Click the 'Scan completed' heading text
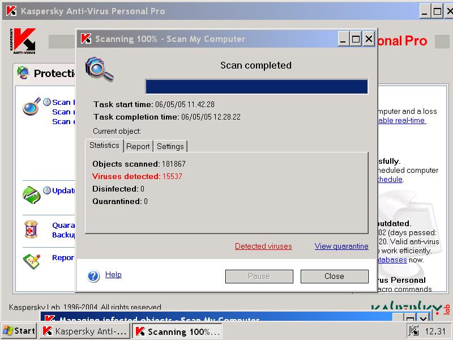Image resolution: width=453 pixels, height=340 pixels. pyautogui.click(x=256, y=65)
